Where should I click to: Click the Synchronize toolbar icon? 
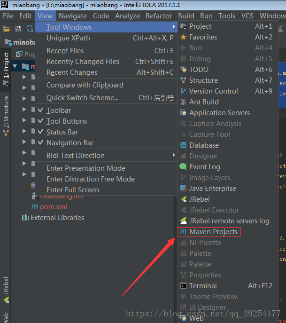coord(30,29)
